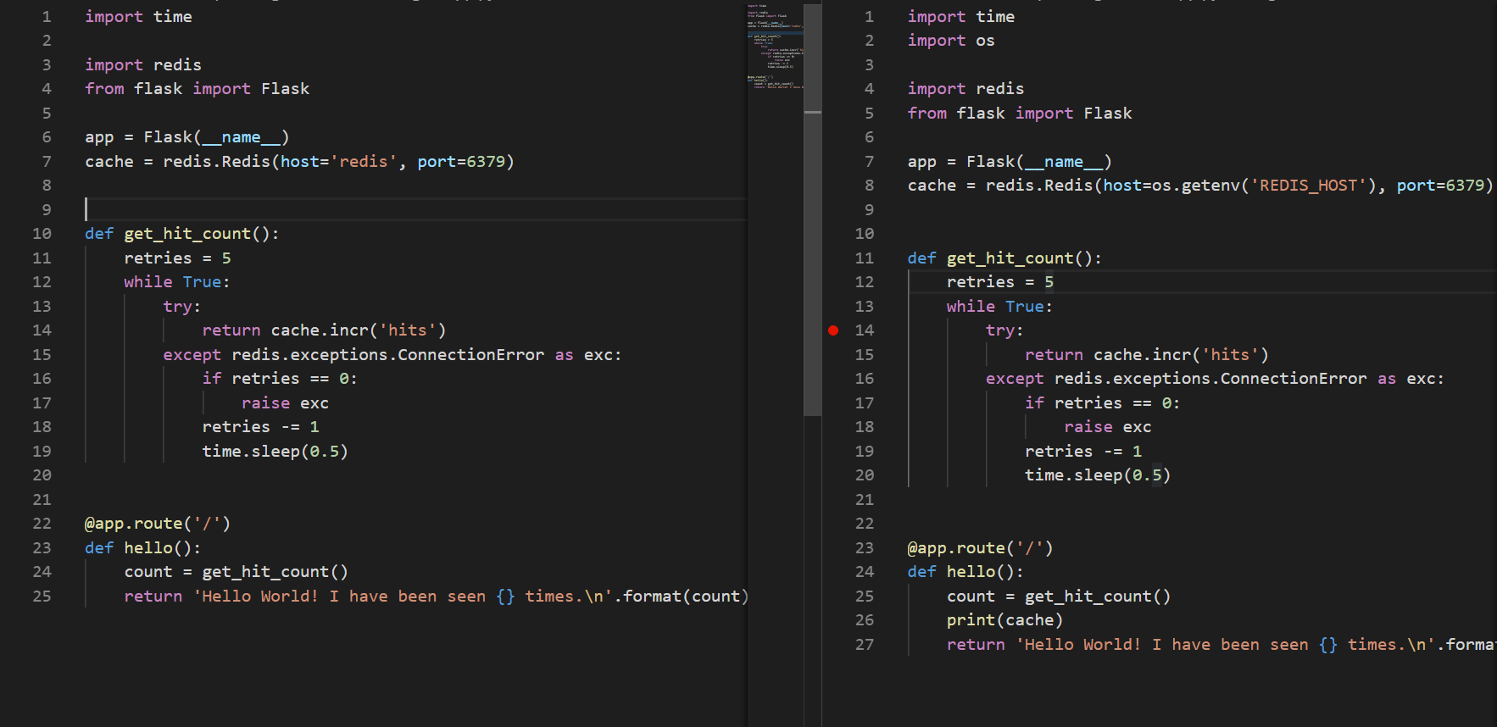Click 'time.sleep(0.5)' in left editor

(x=275, y=452)
